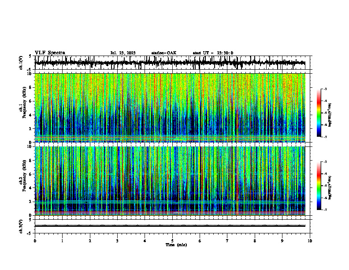Screen dimensions: 349x270
Task: Click the "5" tick on ch.1(V) axis
Action: tap(30, 56)
